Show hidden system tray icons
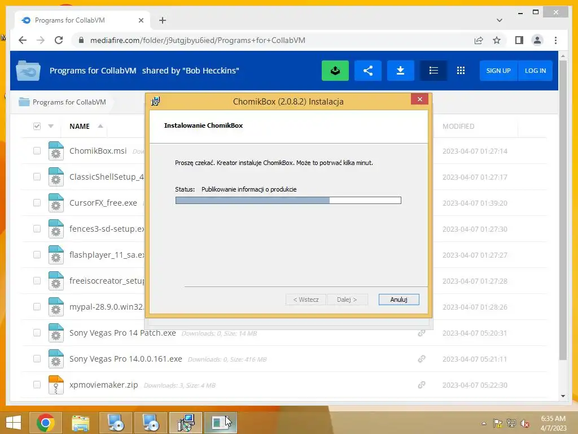This screenshot has height=434, width=578. [x=484, y=423]
